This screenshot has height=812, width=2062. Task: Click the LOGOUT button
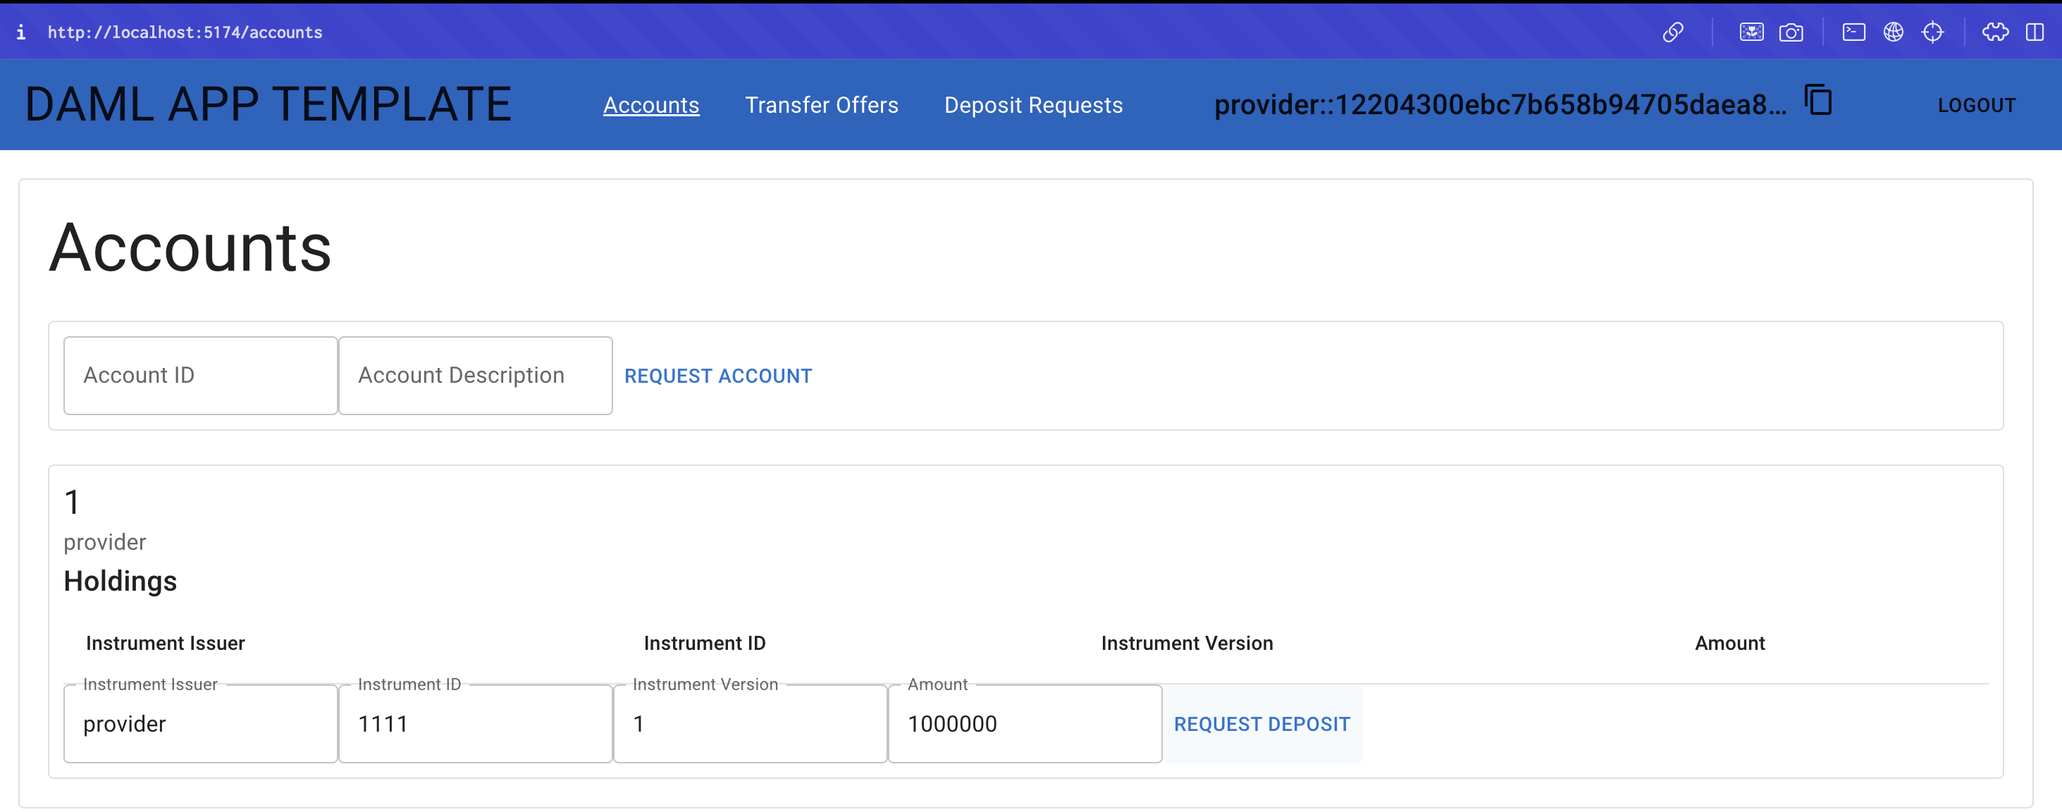click(x=1976, y=105)
